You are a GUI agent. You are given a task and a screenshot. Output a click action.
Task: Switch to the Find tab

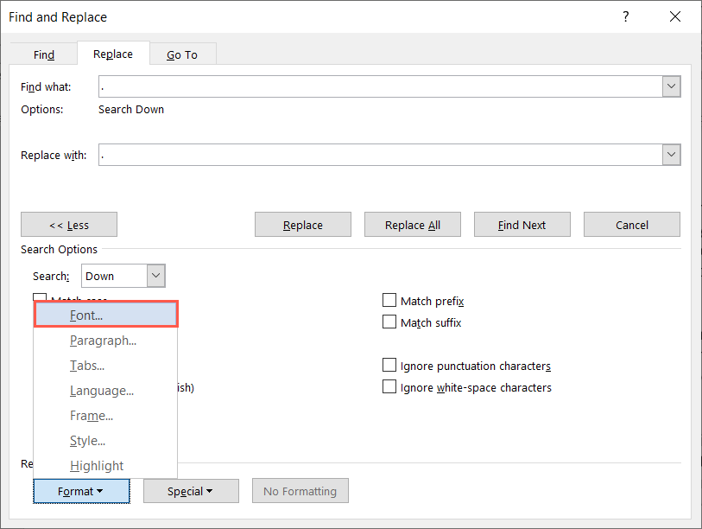pos(44,54)
